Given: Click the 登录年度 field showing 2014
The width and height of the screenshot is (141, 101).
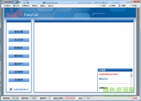Looking at the screenshot, I should [34, 98].
